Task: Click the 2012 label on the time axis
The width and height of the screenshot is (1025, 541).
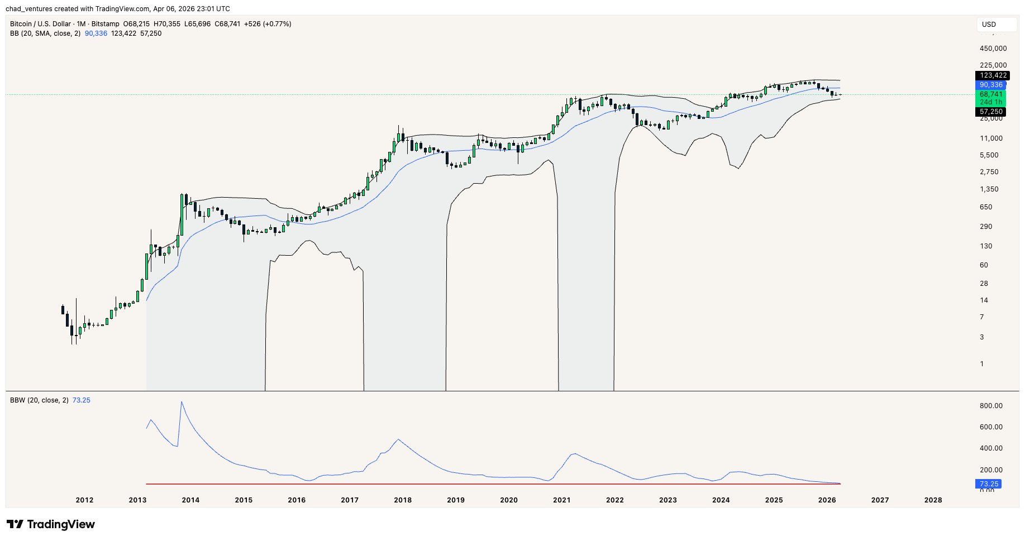Action: (84, 500)
